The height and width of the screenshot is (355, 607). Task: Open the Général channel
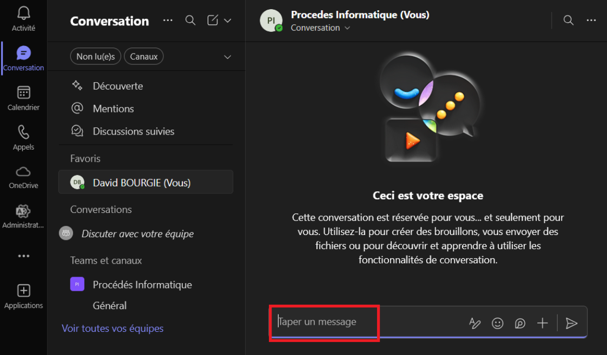pyautogui.click(x=110, y=305)
